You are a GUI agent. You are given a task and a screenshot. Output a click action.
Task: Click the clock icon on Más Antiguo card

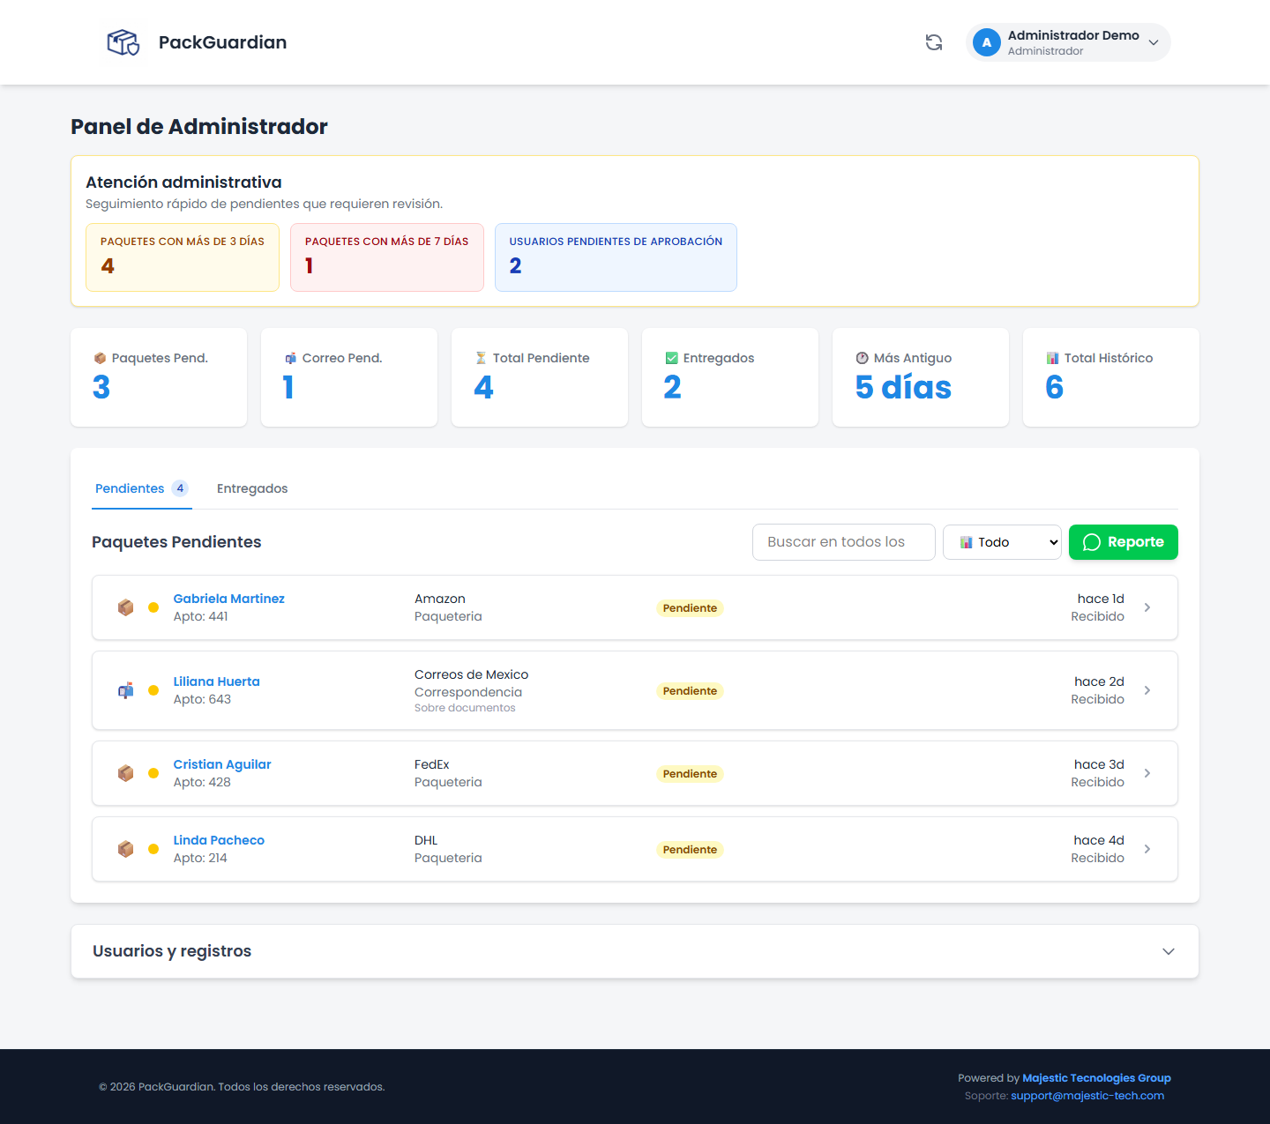(862, 358)
